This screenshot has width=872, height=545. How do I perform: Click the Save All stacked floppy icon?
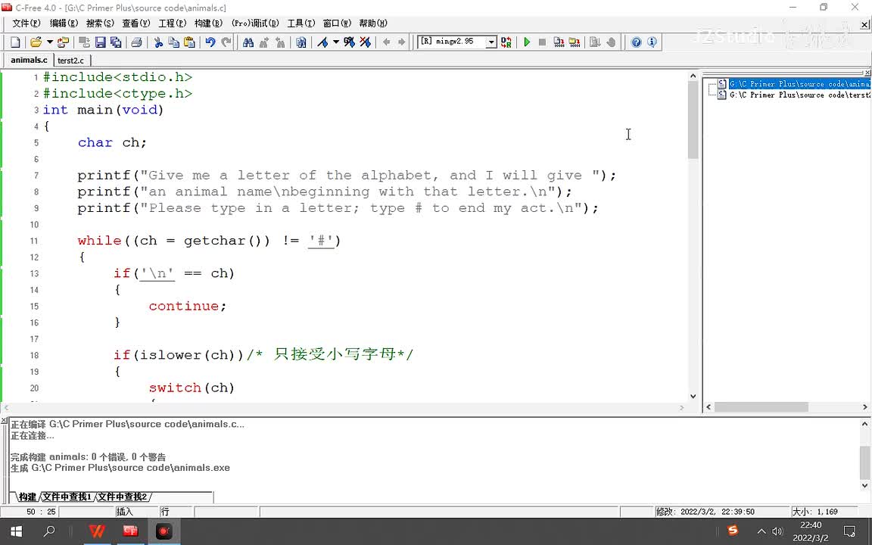(116, 42)
